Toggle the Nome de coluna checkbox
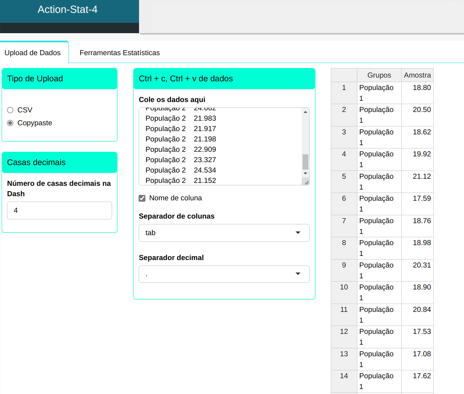Viewport: 464px width, 394px height. [142, 198]
